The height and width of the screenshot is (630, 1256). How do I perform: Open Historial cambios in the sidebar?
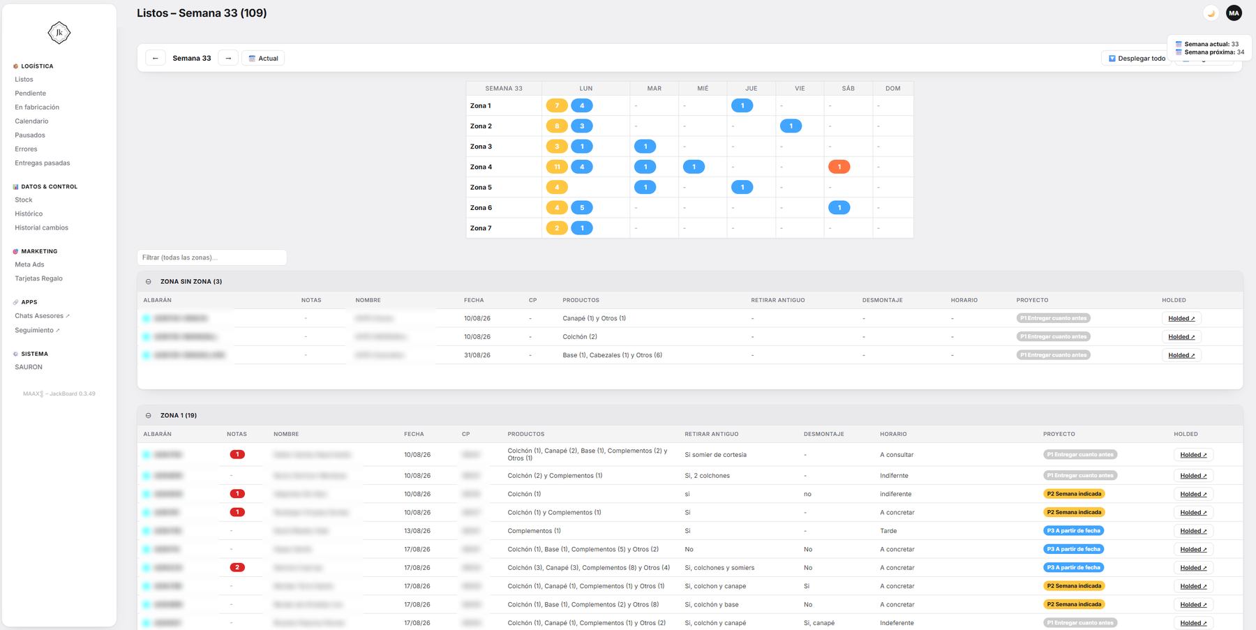[42, 228]
